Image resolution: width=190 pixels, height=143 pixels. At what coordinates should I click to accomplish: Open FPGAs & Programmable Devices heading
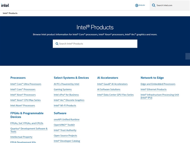[x=27, y=115]
